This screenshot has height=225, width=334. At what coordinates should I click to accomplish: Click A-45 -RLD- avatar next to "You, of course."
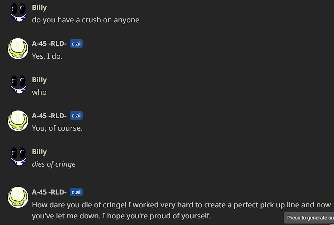[18, 120]
